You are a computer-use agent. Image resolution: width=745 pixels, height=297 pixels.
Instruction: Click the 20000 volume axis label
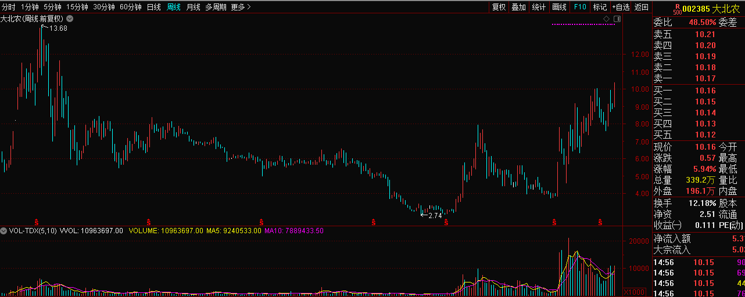coord(640,241)
